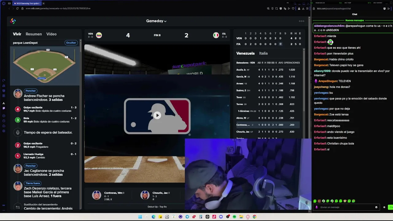Viewport: 393px width, 221px height.
Task: Click the pitching substitution swap icon
Action: (x=18, y=207)
